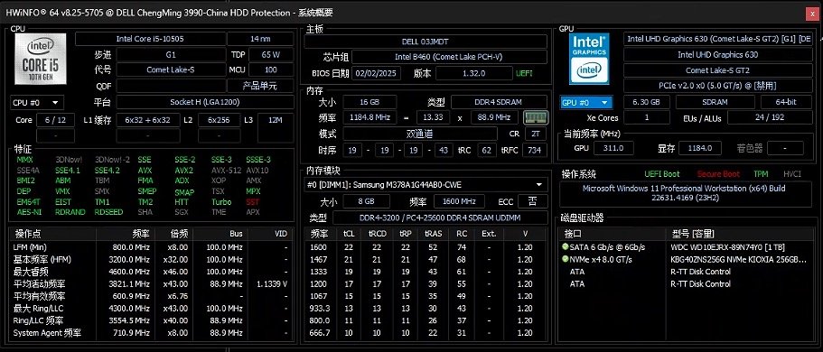Click the BIOS date 02/02/2025 field
Screen dimensions: 823x352
(377, 73)
